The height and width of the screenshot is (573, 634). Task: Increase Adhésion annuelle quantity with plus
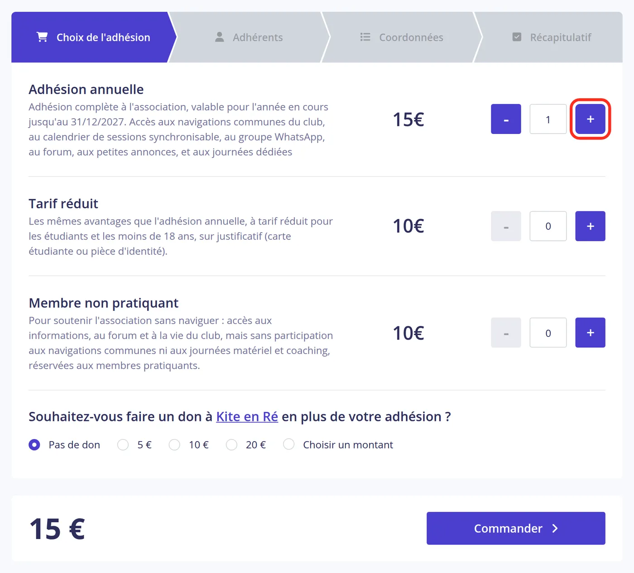(x=590, y=119)
